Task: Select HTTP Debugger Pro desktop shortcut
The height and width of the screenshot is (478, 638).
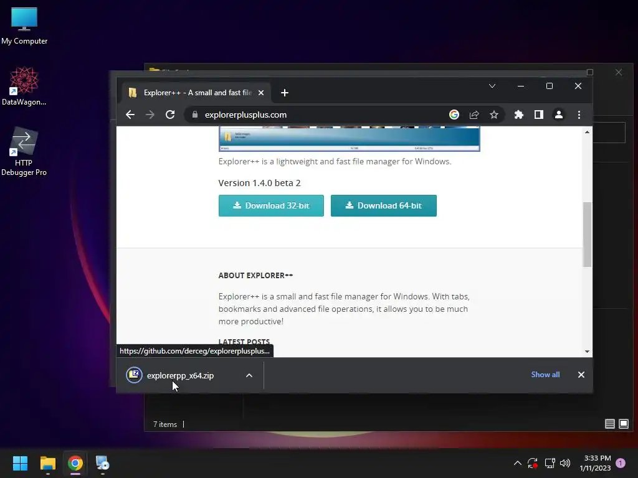Action: (x=24, y=152)
